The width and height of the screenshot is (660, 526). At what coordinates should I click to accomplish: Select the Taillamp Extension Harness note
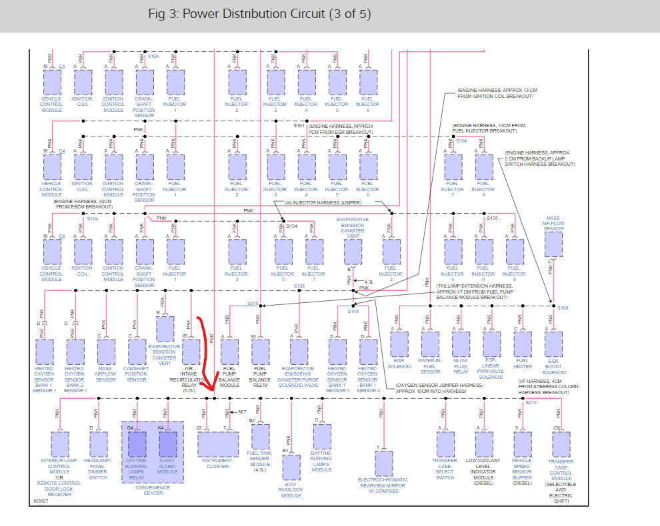pos(475,292)
